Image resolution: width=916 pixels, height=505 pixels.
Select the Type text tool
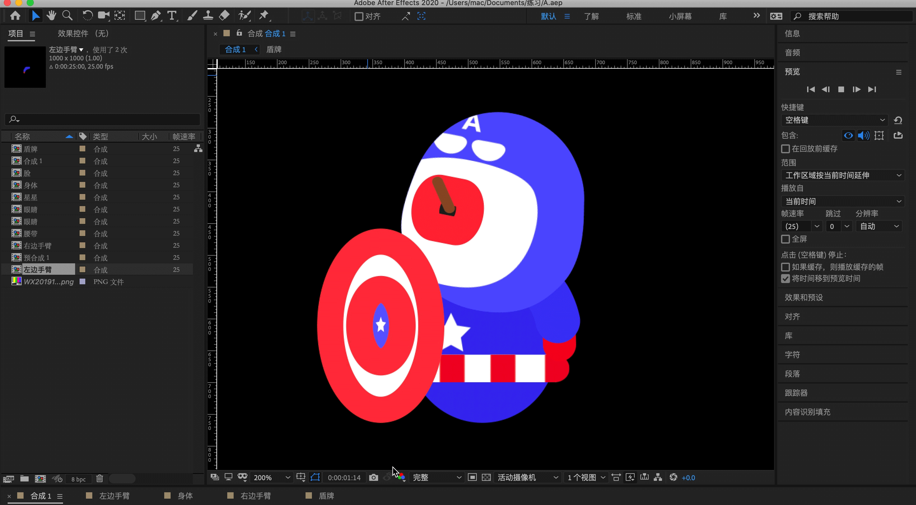coord(172,16)
